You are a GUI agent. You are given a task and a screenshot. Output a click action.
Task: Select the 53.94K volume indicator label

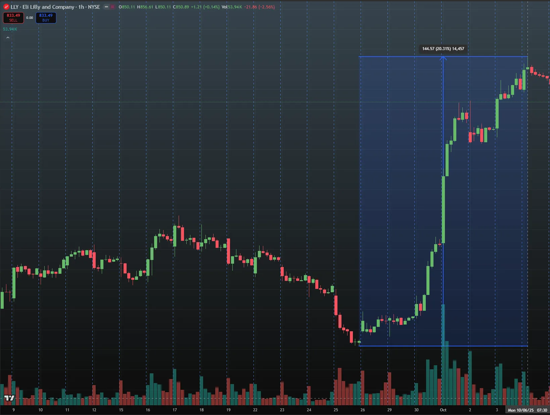pyautogui.click(x=10, y=29)
